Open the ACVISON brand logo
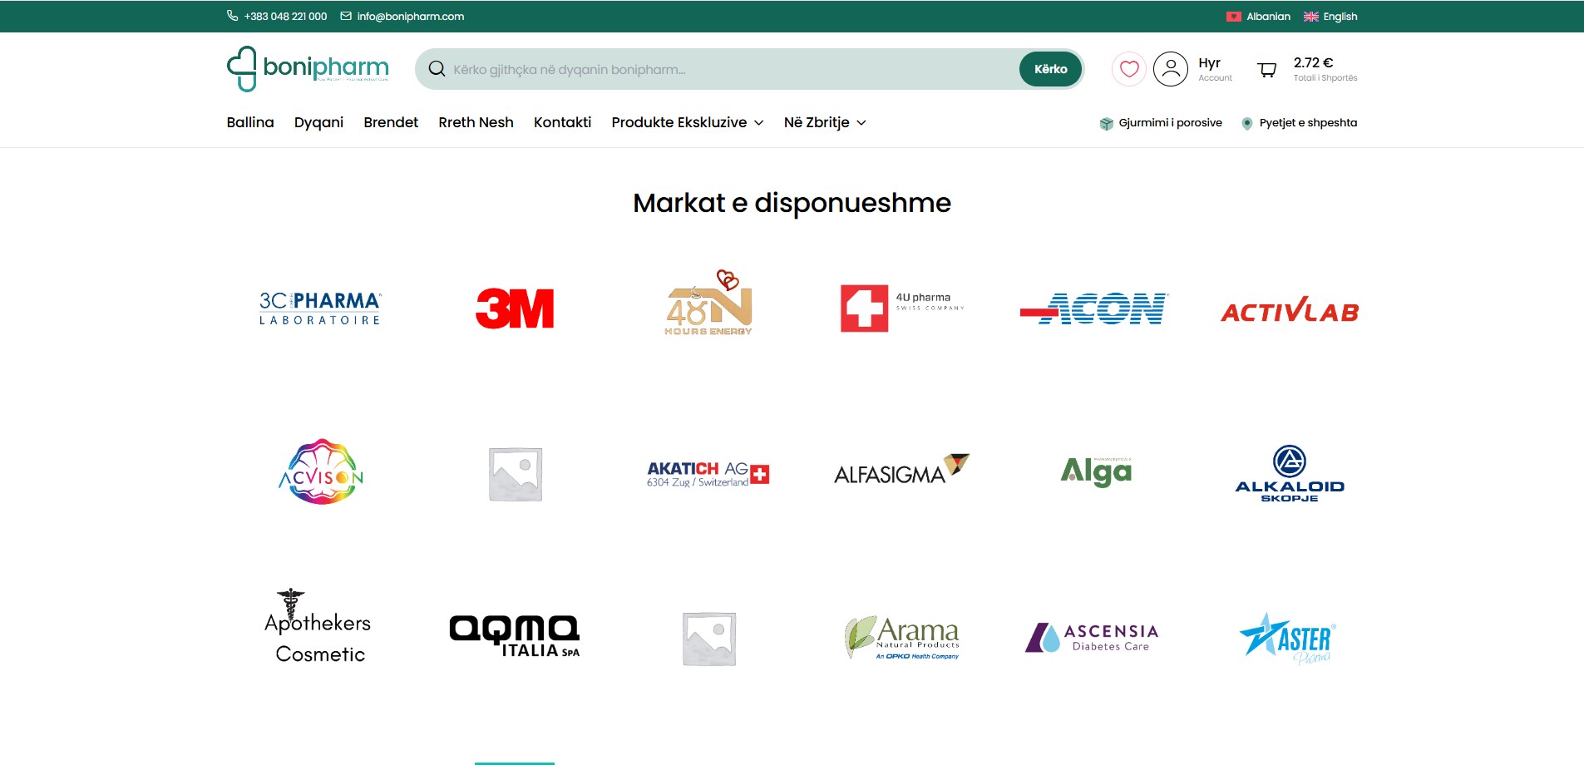1584x765 pixels. click(x=321, y=472)
